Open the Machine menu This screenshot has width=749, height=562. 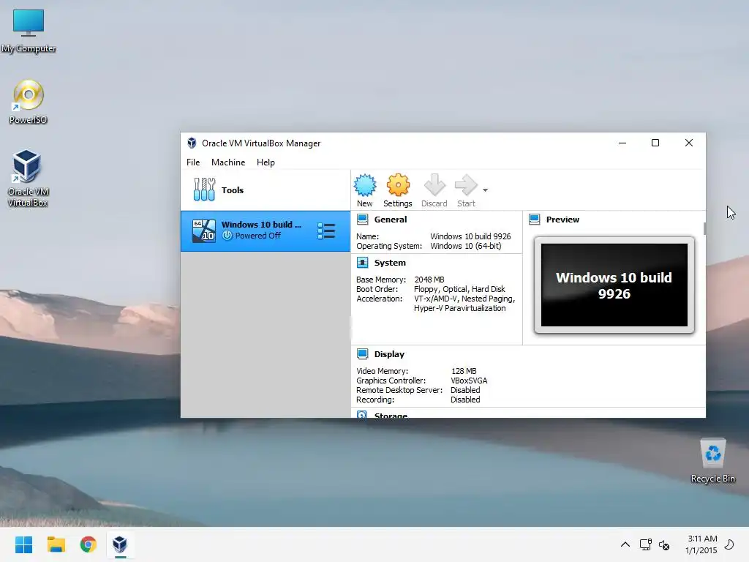point(228,162)
